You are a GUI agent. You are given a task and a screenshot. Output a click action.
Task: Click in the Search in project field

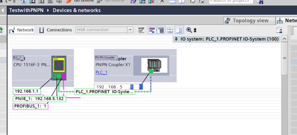coord(231,1)
